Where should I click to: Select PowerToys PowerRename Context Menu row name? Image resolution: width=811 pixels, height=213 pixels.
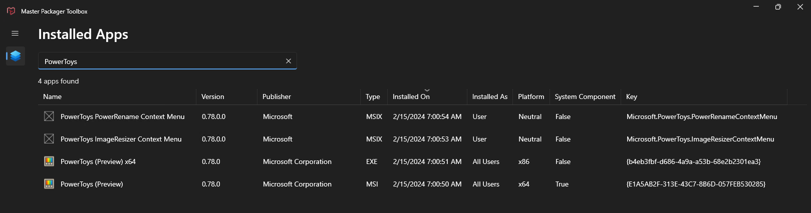(123, 116)
